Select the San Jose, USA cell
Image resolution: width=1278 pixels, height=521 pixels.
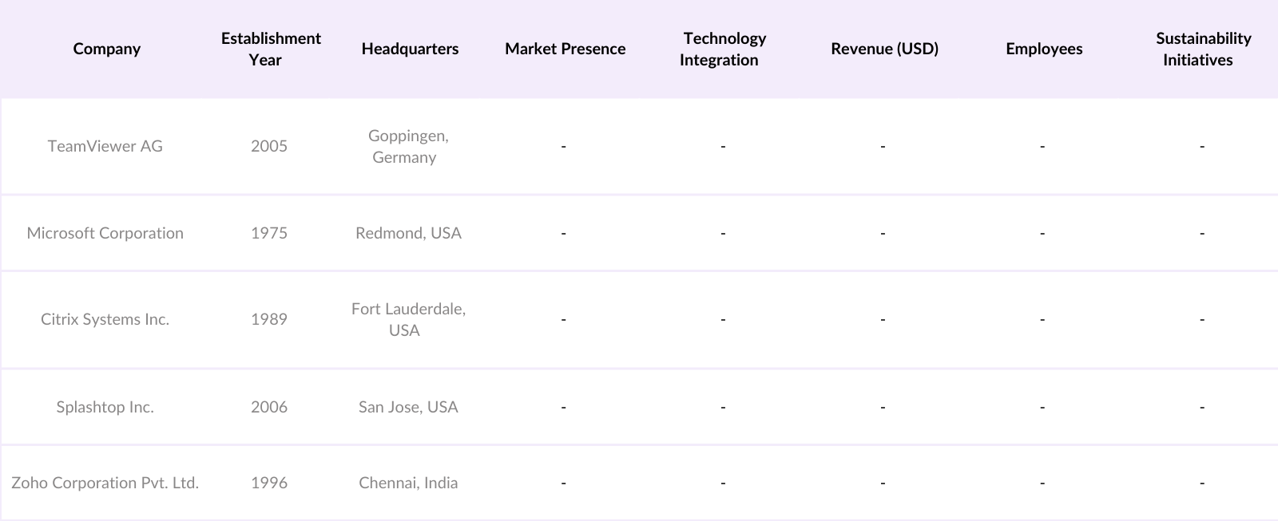tap(408, 407)
